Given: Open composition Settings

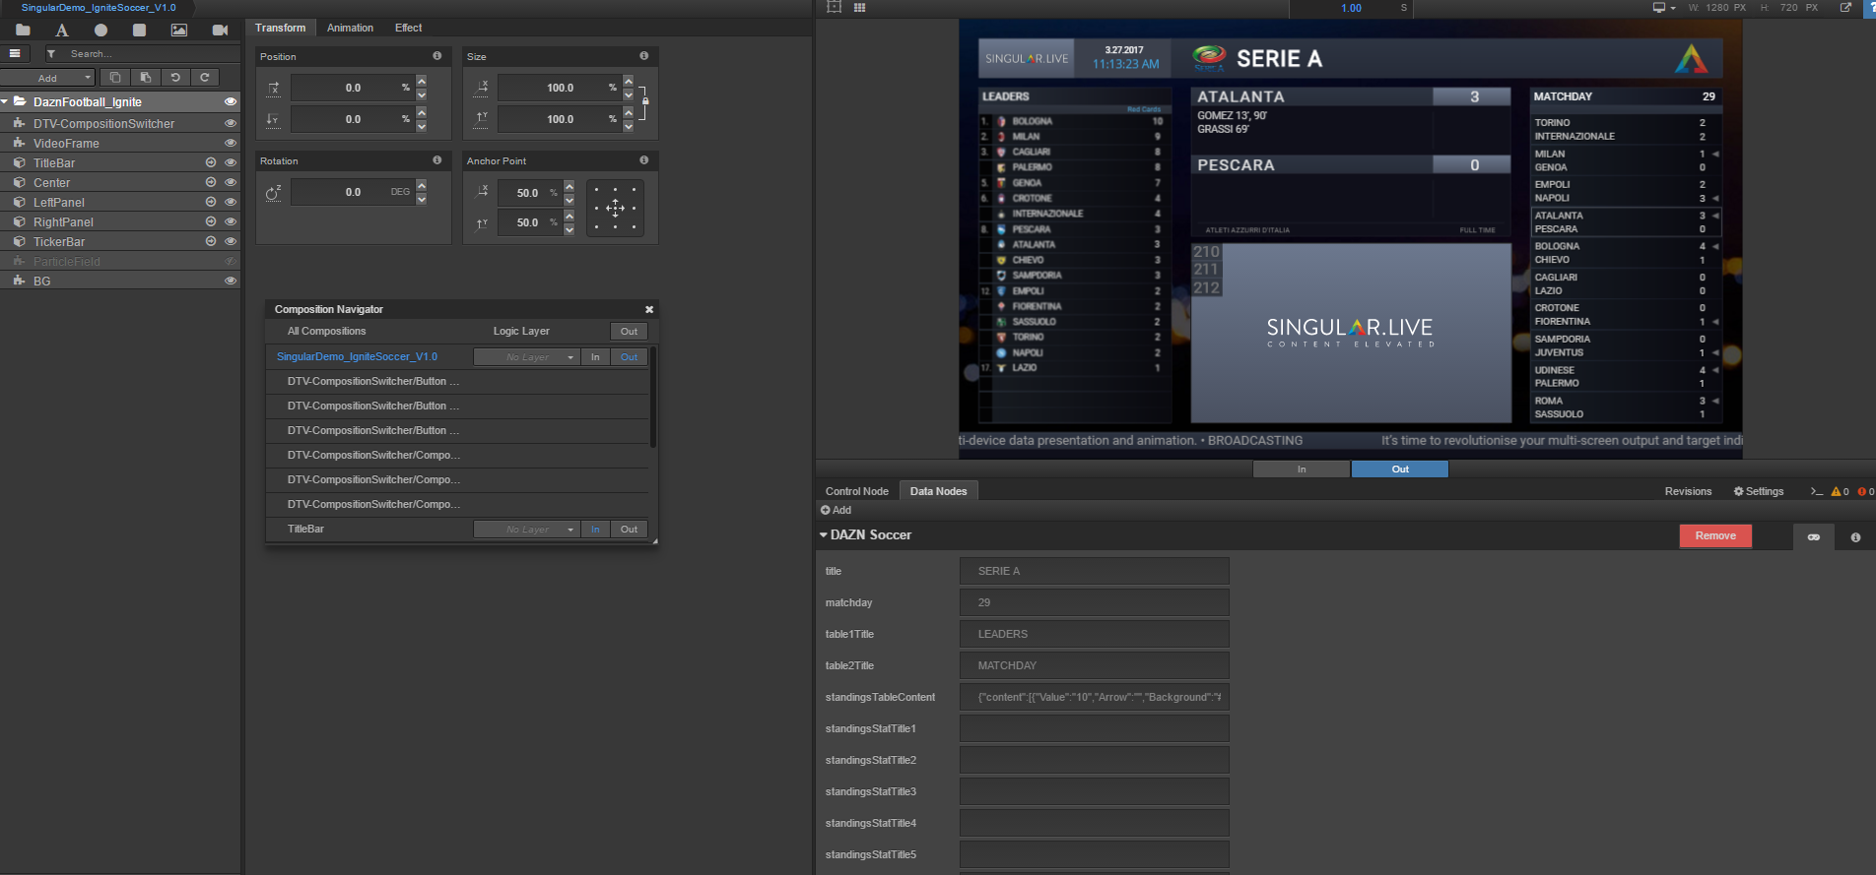Looking at the screenshot, I should [x=1759, y=491].
